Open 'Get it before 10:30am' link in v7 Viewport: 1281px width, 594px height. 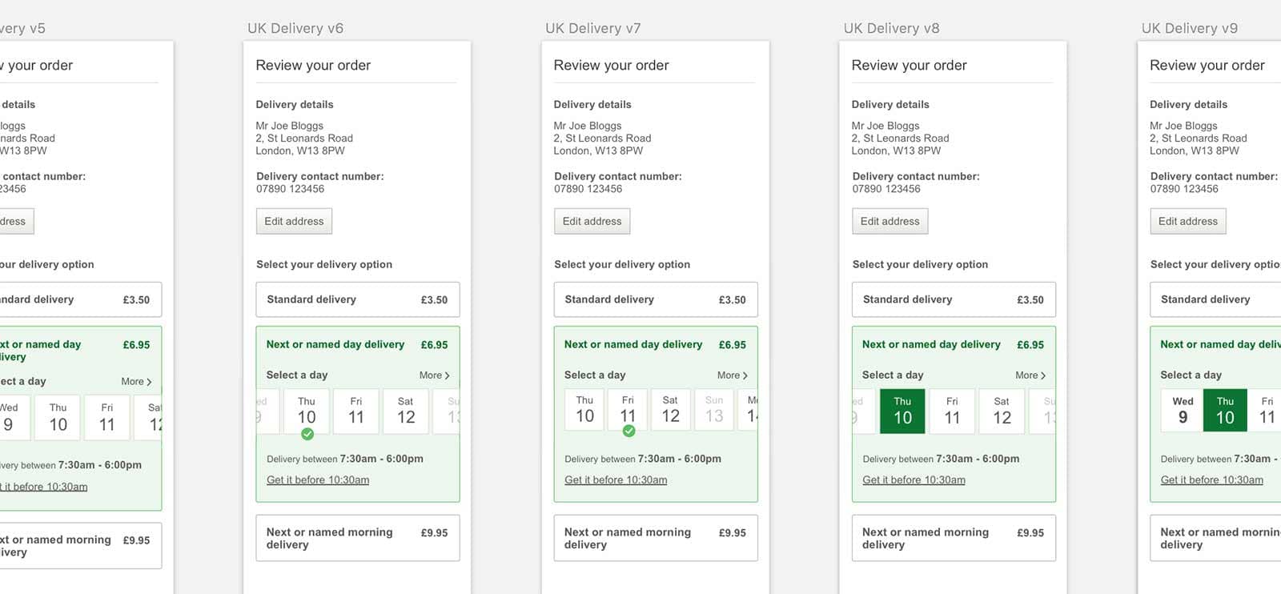tap(616, 480)
